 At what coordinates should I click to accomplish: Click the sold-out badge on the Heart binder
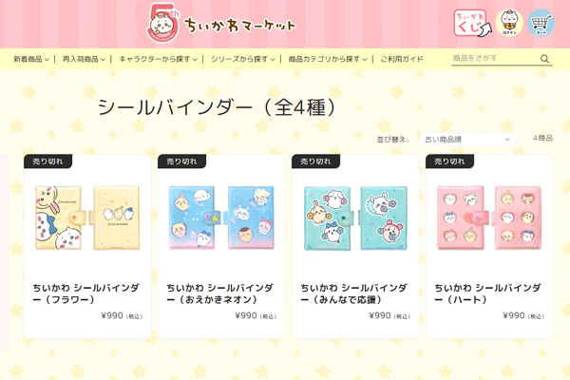point(449,161)
